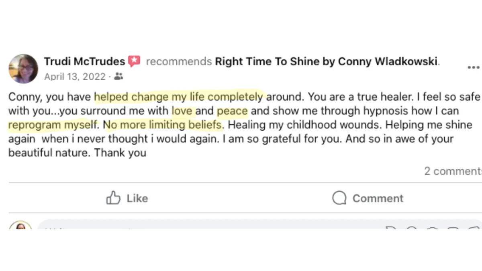
Task: Click the highlighted phrase "helped change my life completely"
Action: [178, 97]
